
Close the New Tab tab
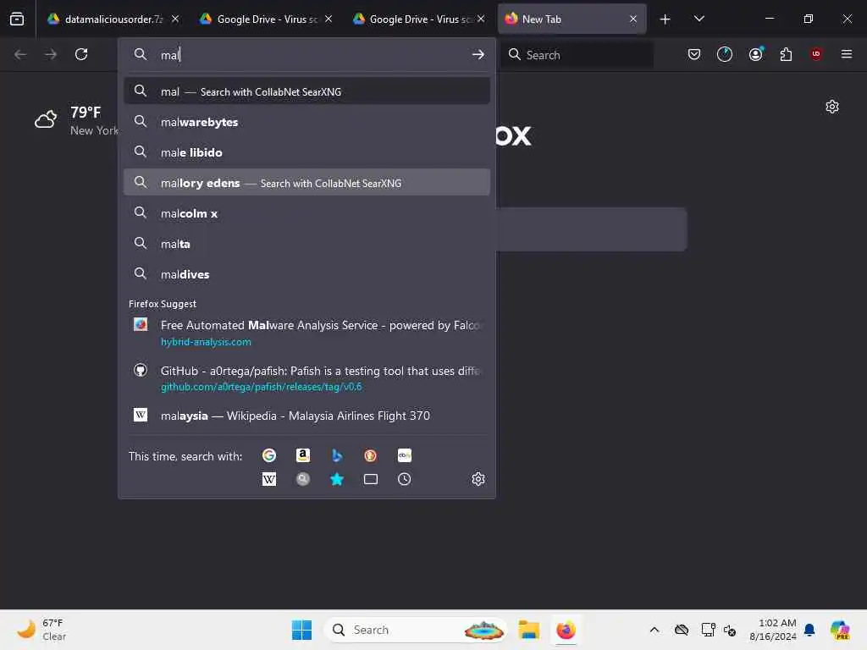tap(633, 19)
